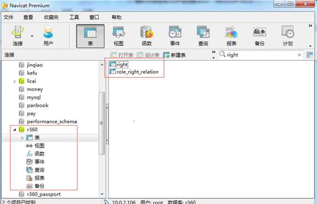Image resolution: width=317 pixels, height=204 pixels.
Task: Click the 打开表 button
Action: click(x=122, y=55)
